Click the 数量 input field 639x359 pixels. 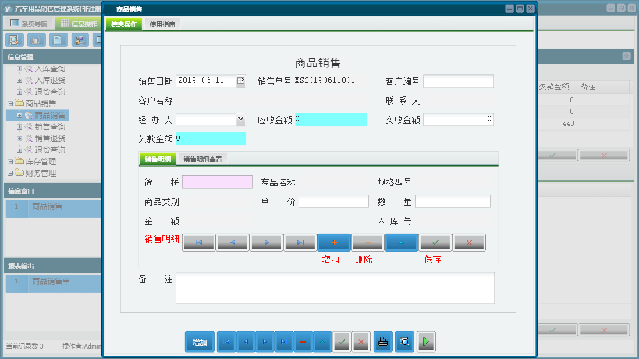click(452, 201)
